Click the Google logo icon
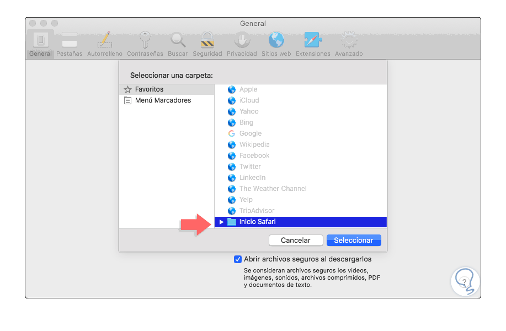 pyautogui.click(x=232, y=134)
